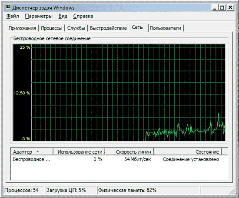The width and height of the screenshot is (239, 198).
Task: Sort by Скорость линии column header
Action: click(x=129, y=152)
